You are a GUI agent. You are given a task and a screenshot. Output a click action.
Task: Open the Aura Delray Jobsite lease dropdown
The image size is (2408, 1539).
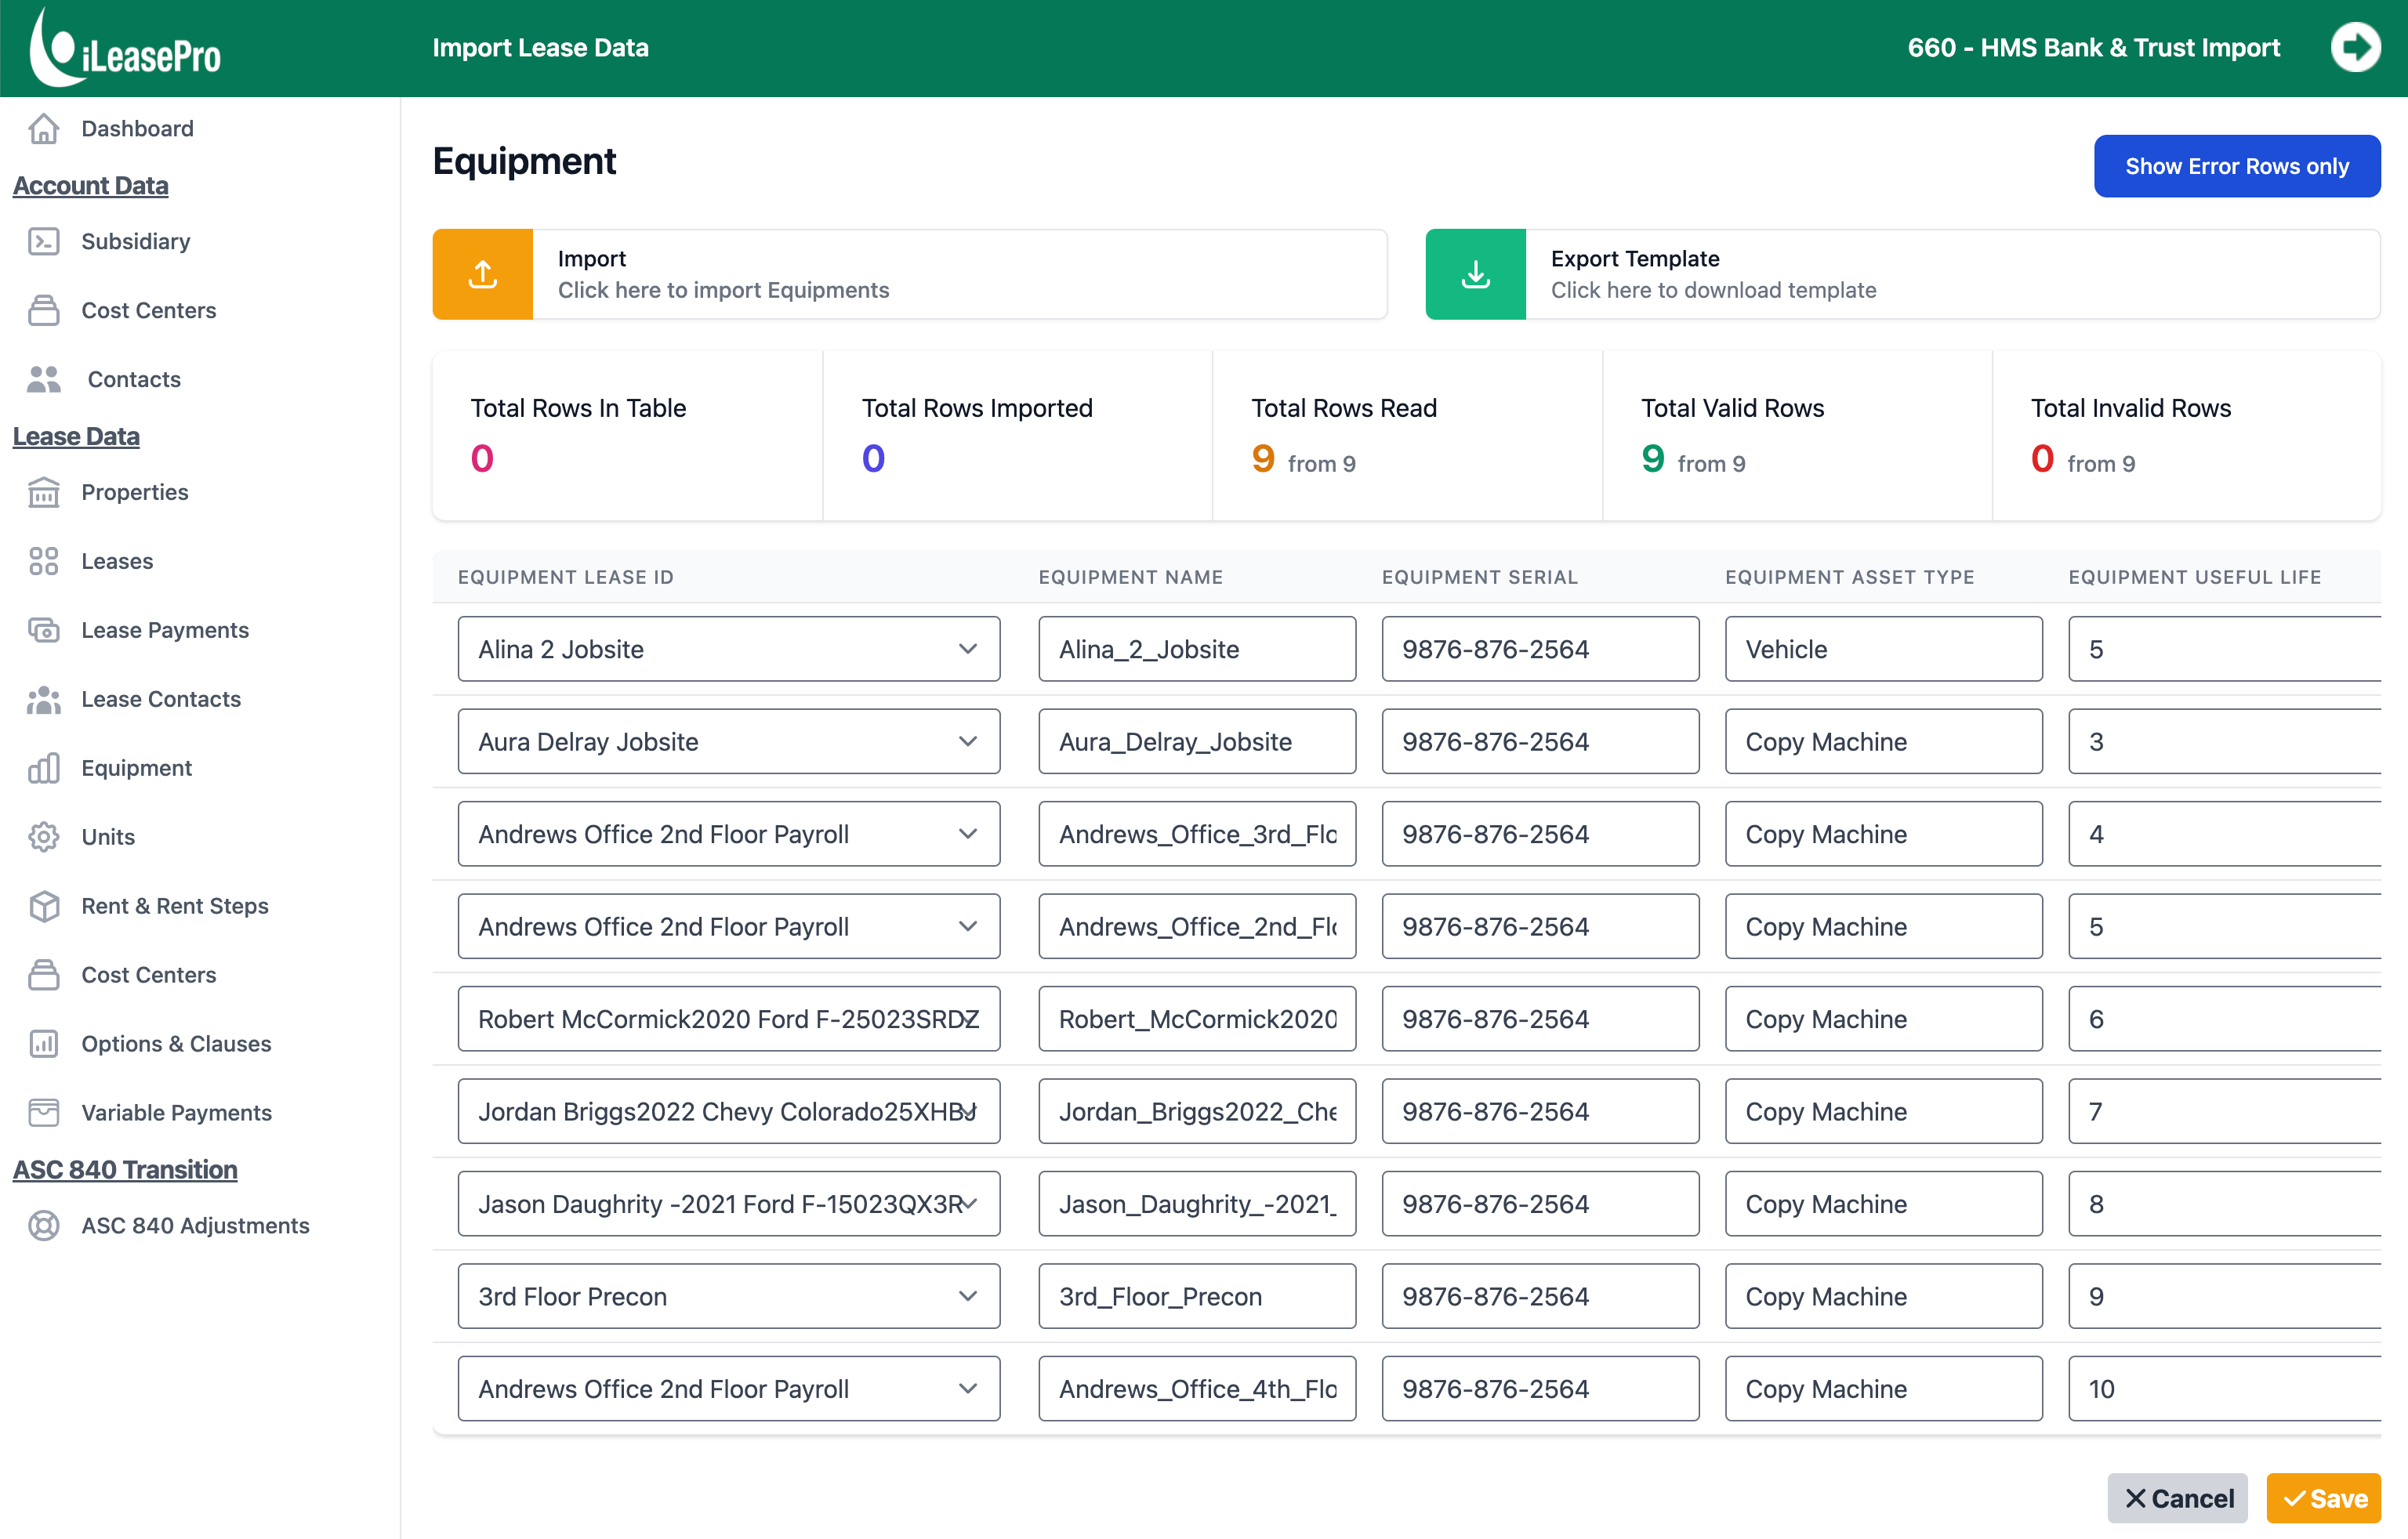[729, 741]
